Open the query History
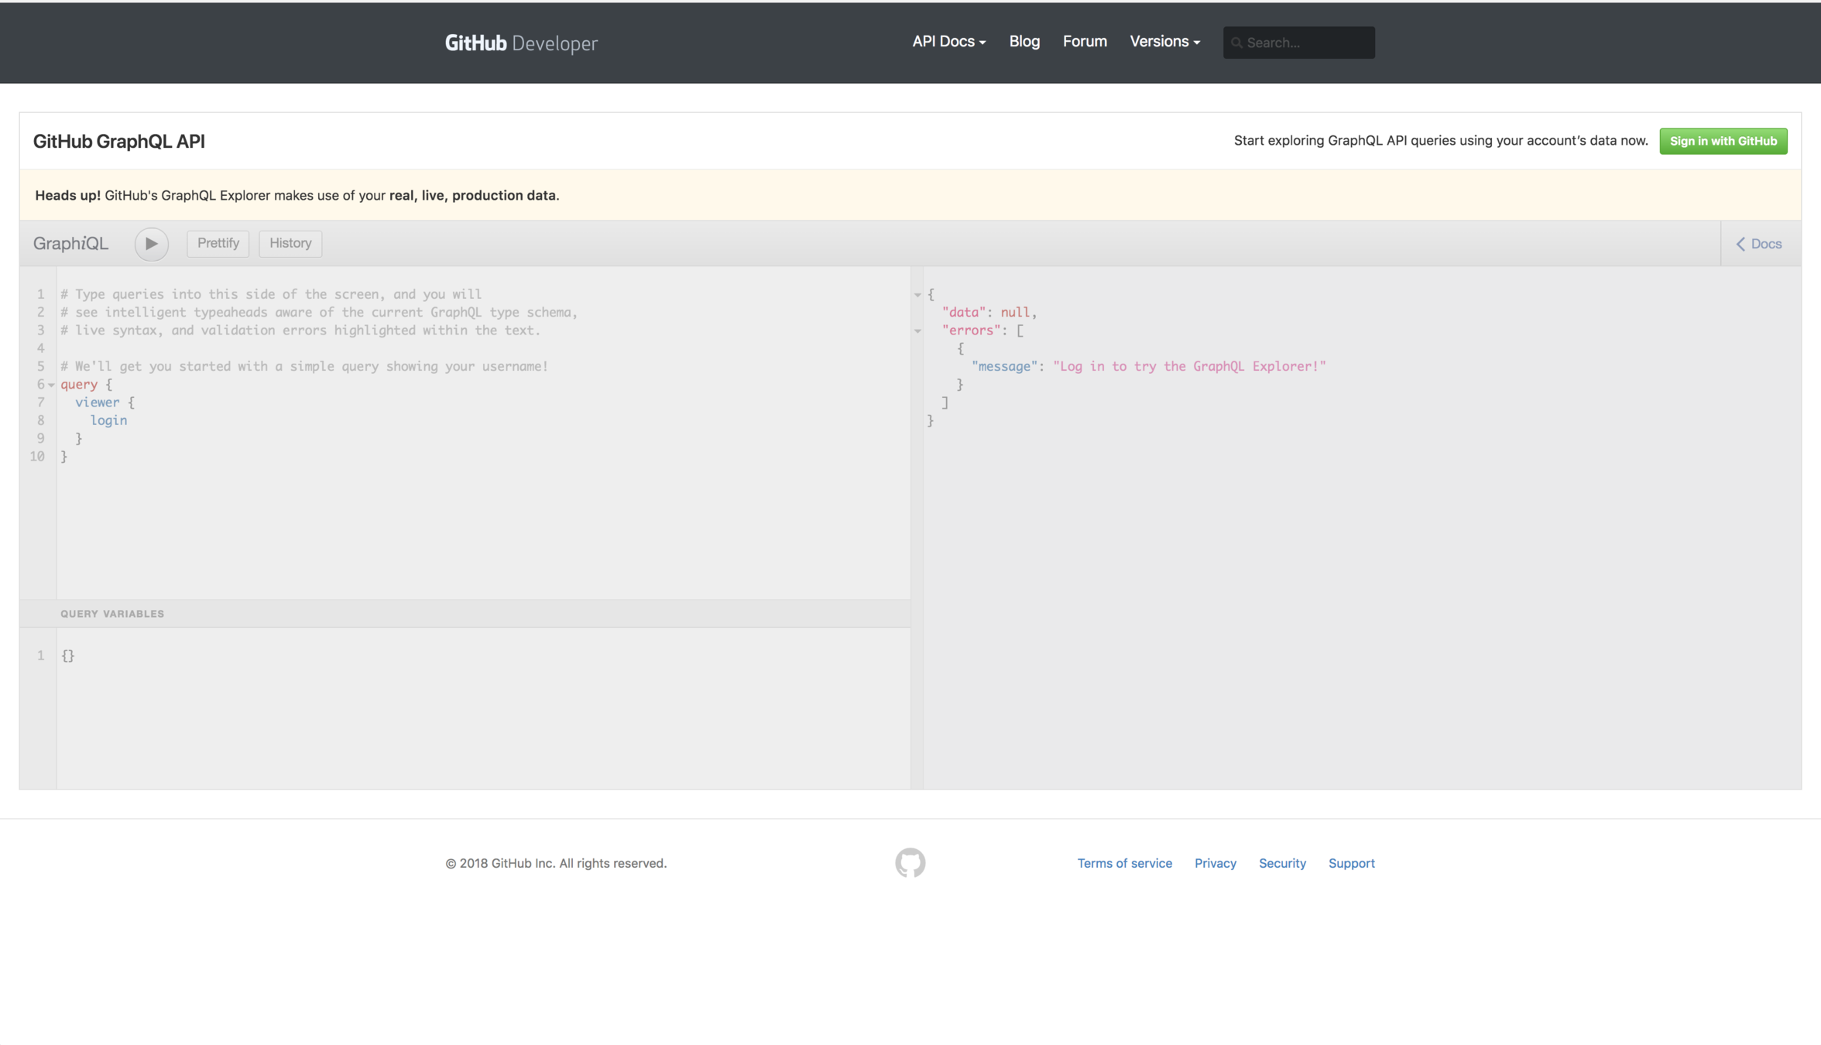This screenshot has width=1821, height=1045. 290,243
